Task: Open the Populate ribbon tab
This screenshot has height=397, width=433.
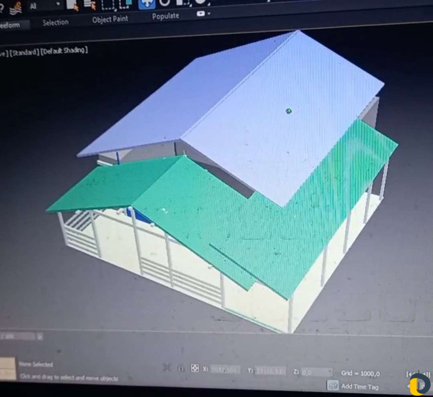Action: (165, 16)
